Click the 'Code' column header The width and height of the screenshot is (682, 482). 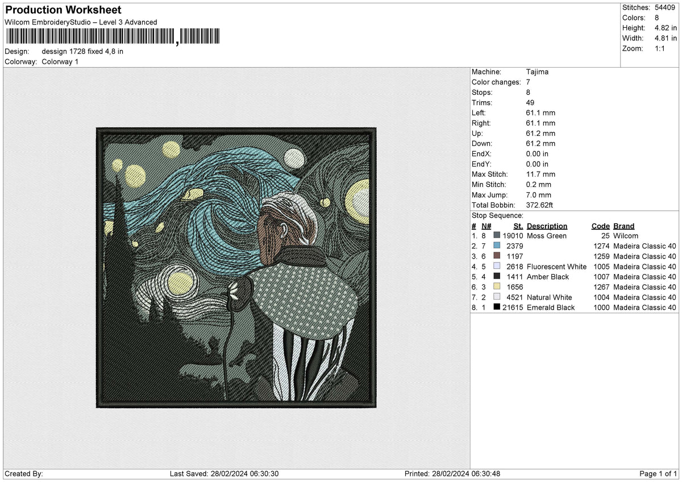tap(600, 226)
